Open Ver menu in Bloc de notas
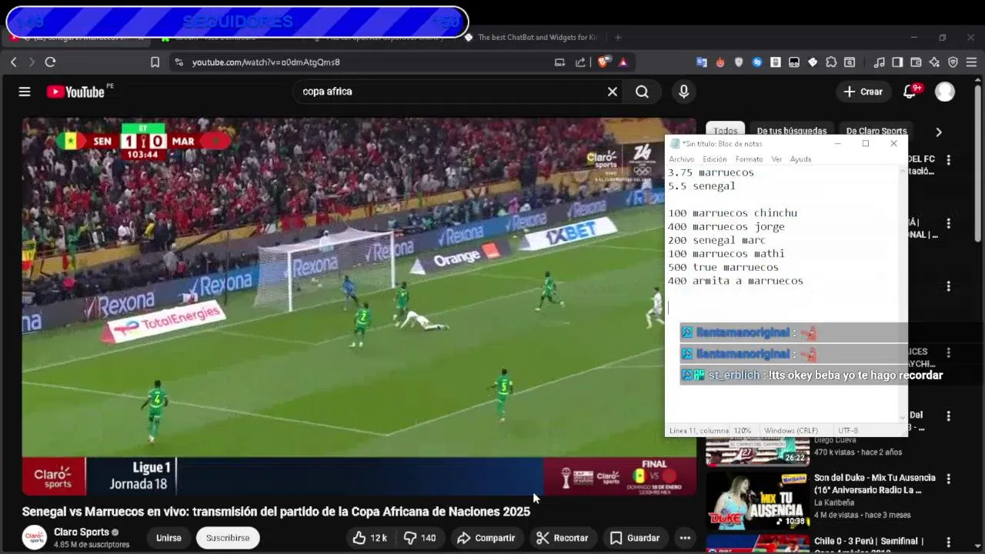The image size is (985, 554). [776, 159]
